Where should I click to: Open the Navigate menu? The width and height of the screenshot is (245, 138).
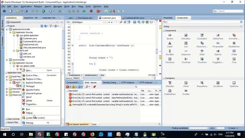(58, 7)
